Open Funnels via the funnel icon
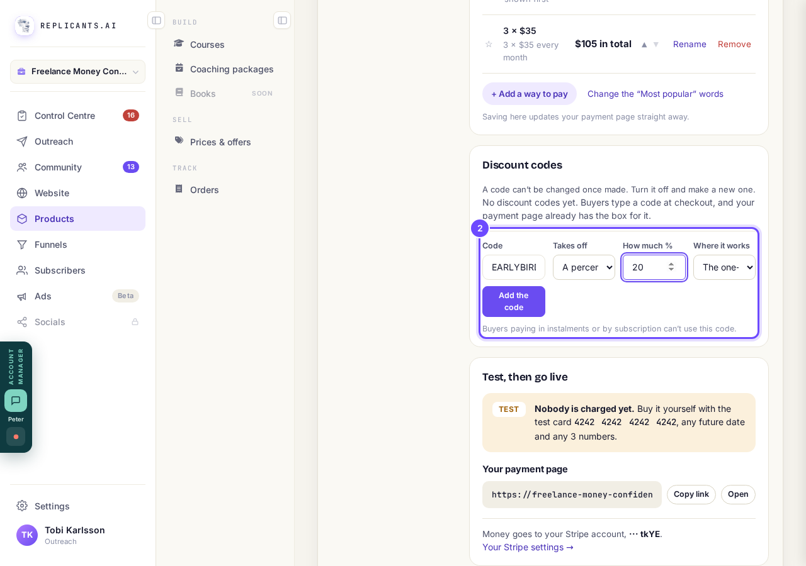 point(22,245)
